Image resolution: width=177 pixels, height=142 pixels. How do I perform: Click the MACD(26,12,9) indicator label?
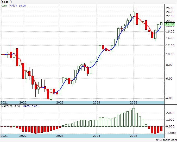pos(10,106)
